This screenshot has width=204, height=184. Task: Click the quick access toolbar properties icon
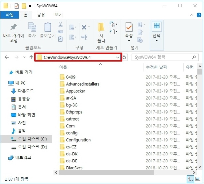(x=17, y=6)
